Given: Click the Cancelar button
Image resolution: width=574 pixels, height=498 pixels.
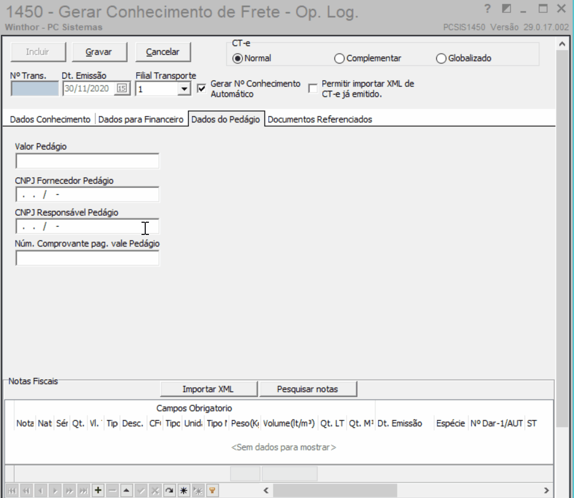Looking at the screenshot, I should click(163, 52).
